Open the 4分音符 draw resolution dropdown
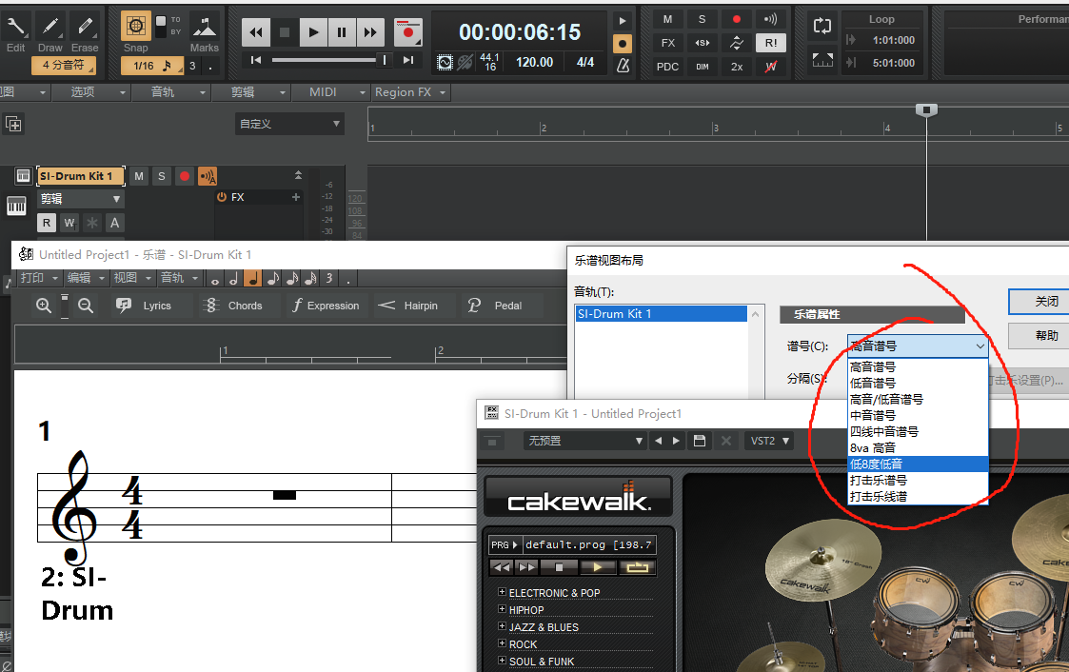The height and width of the screenshot is (672, 1069). (64, 65)
